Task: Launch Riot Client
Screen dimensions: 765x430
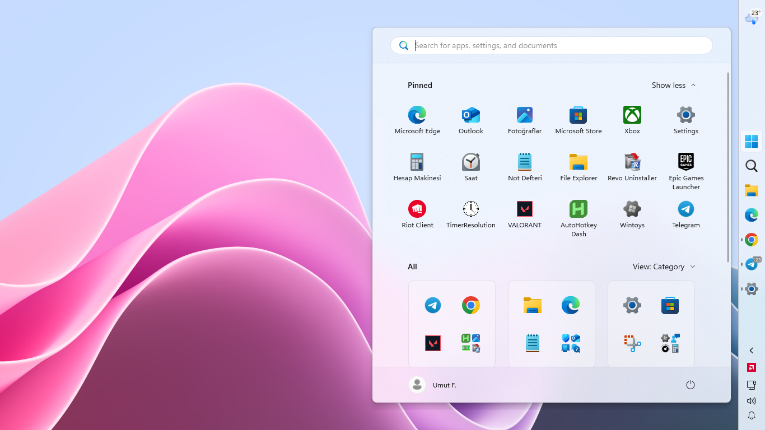Action: 417,214
